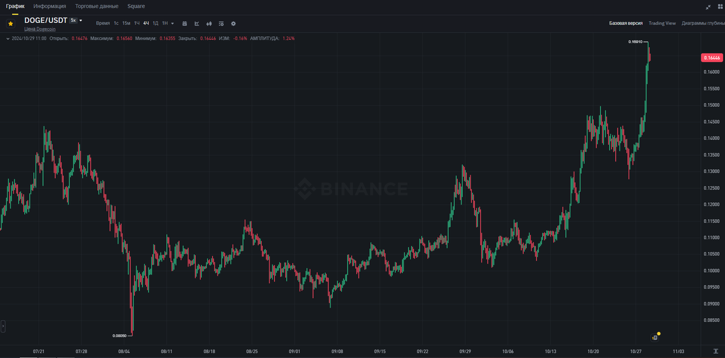725x358 pixels.
Task: Open the technical indicators chart icon
Action: point(196,24)
